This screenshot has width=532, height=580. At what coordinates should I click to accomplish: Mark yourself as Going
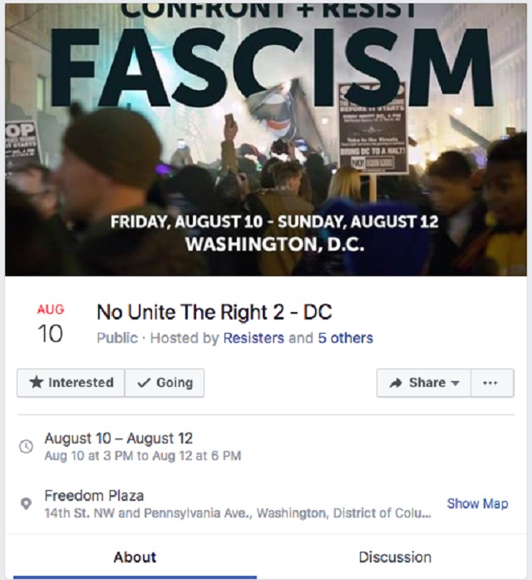click(165, 383)
